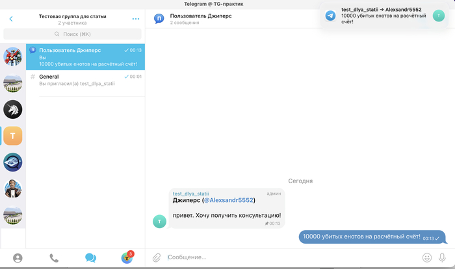Switch to the Contacts tab
Screen dimensions: 455x269
point(18,258)
